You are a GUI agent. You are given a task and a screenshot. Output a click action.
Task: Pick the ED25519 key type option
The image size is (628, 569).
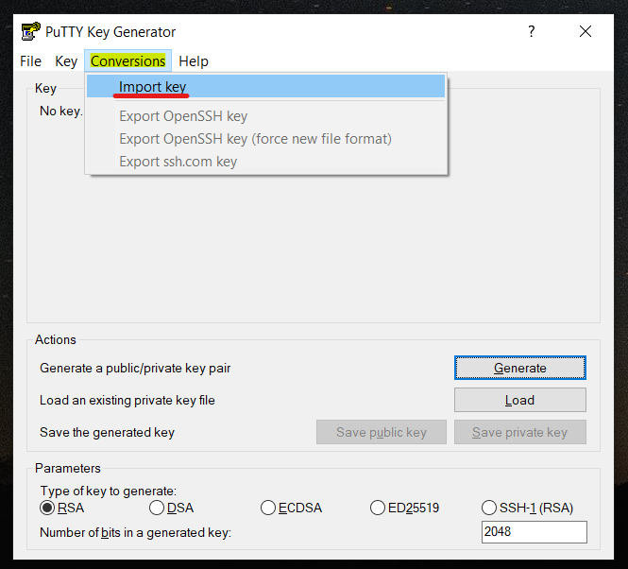(x=378, y=508)
